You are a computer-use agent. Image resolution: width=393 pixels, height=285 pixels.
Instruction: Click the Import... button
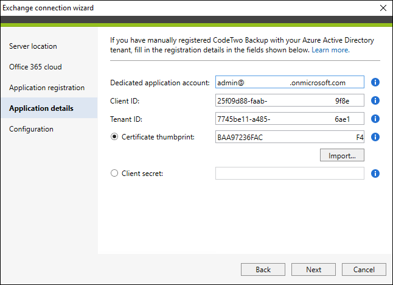point(342,155)
